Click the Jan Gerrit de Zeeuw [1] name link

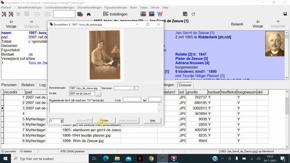(195, 33)
